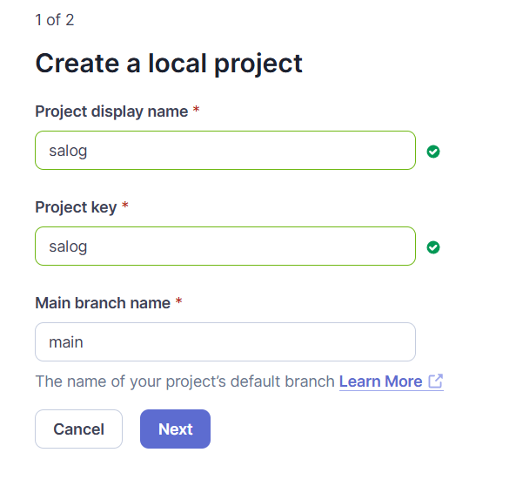
Task: Open the Learn More link
Action: click(381, 382)
